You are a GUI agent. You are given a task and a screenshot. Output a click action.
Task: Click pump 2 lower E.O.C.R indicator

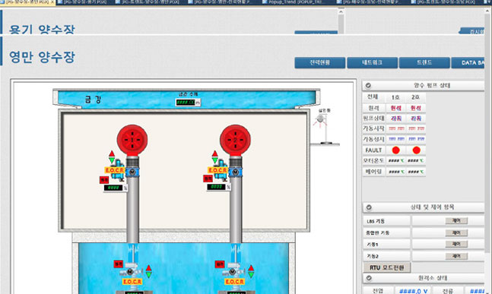pyautogui.click(x=234, y=282)
